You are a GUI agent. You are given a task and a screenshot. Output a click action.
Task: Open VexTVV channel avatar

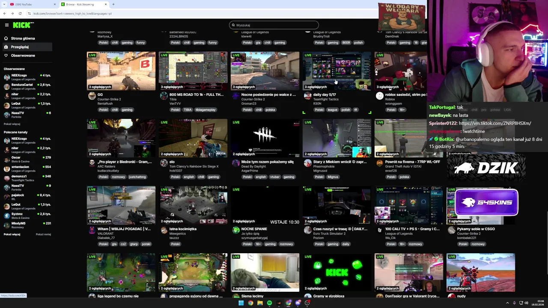click(x=164, y=96)
